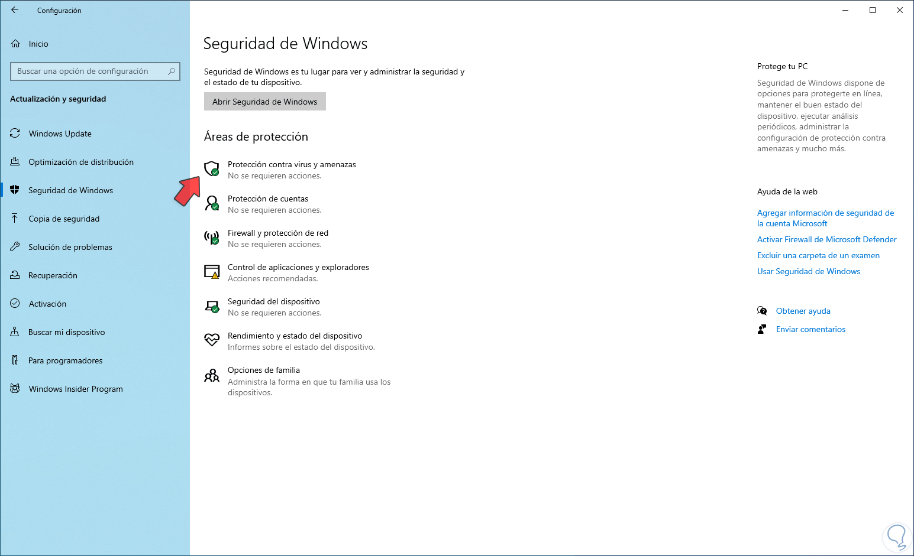Click the Activación checkmark circle icon

click(15, 304)
